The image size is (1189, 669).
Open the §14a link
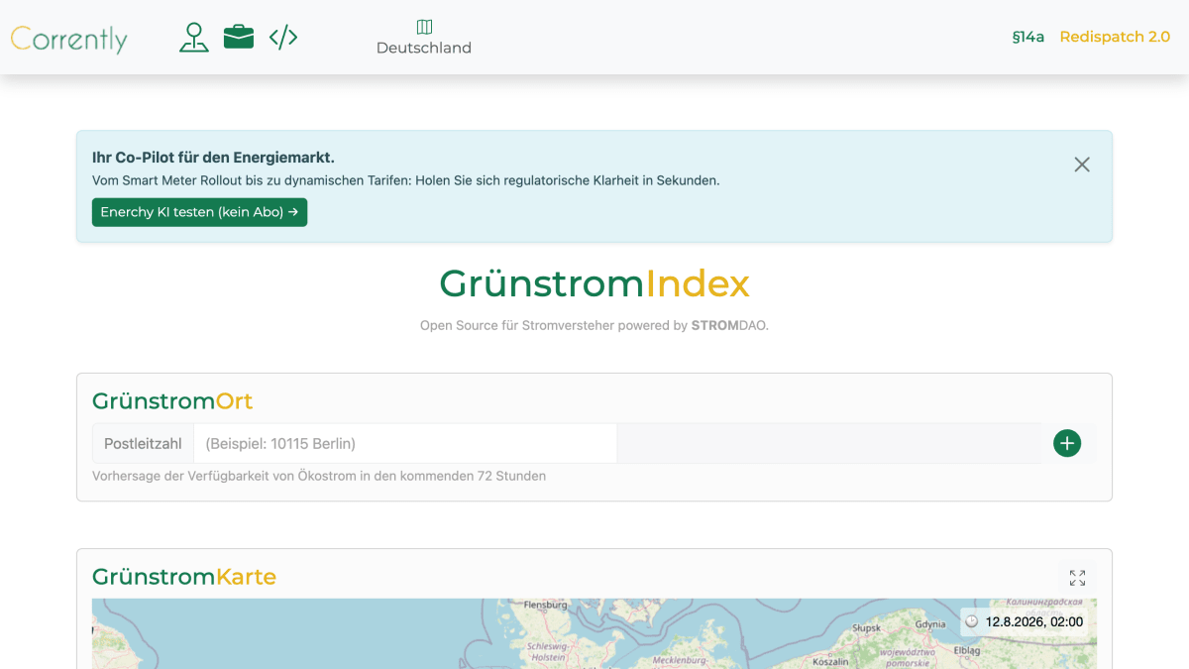coord(1027,37)
